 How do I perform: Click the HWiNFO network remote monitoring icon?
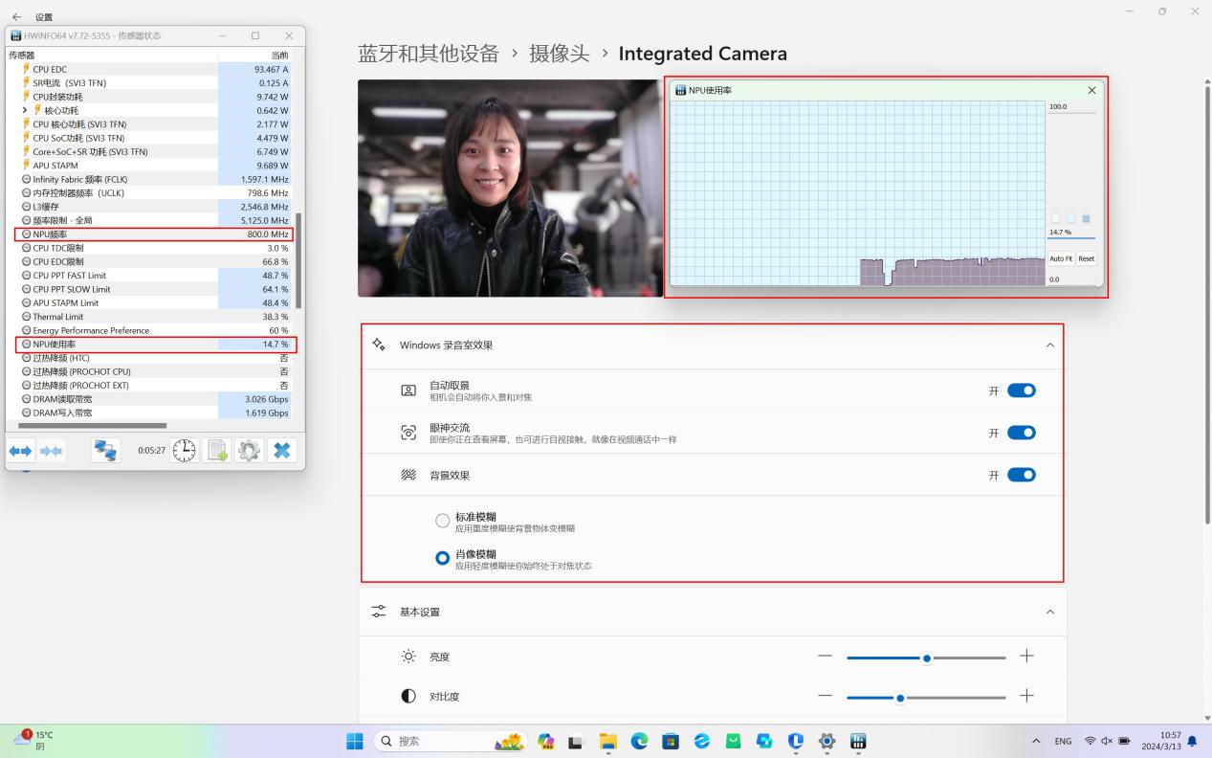click(105, 451)
